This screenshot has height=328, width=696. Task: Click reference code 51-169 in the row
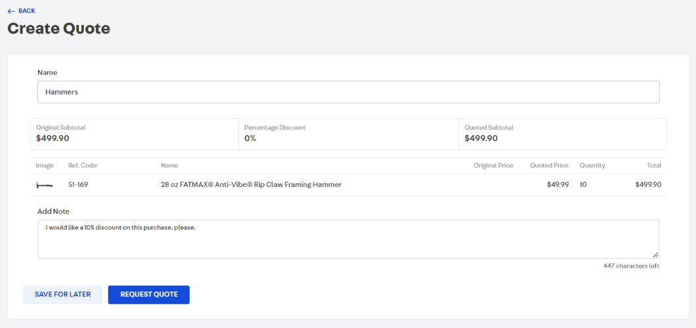[78, 185]
